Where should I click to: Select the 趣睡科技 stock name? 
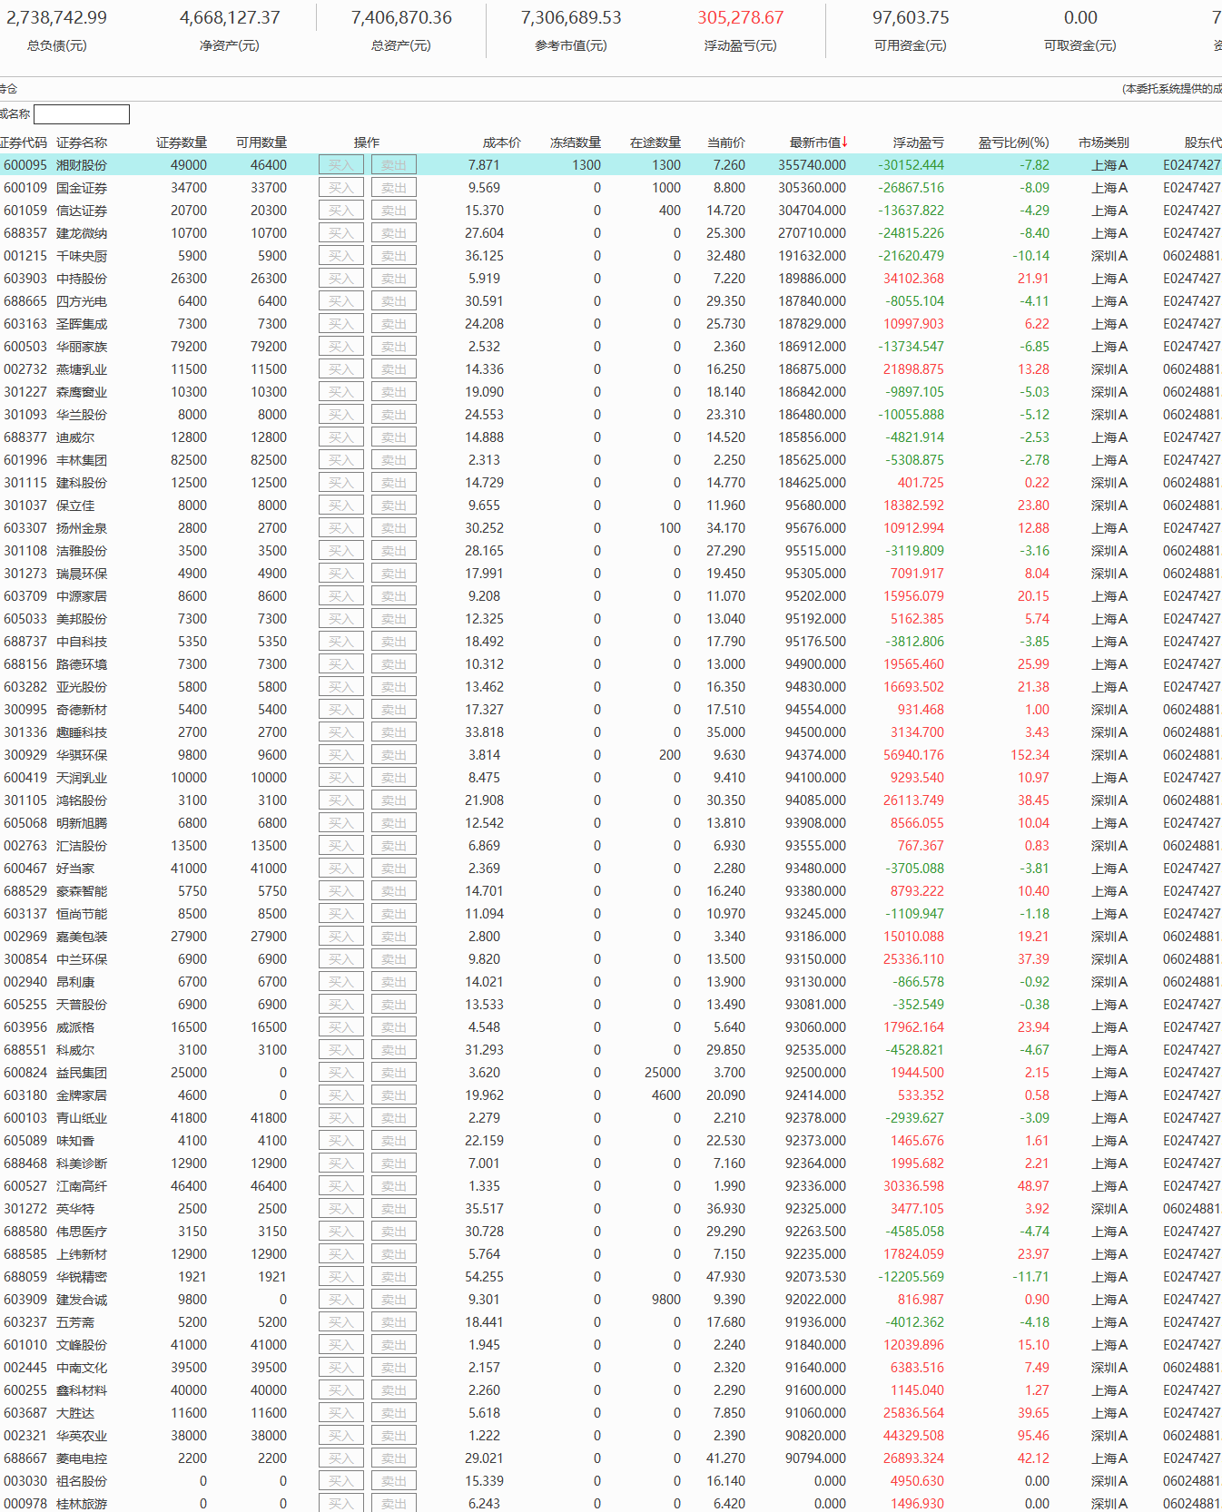[x=82, y=732]
